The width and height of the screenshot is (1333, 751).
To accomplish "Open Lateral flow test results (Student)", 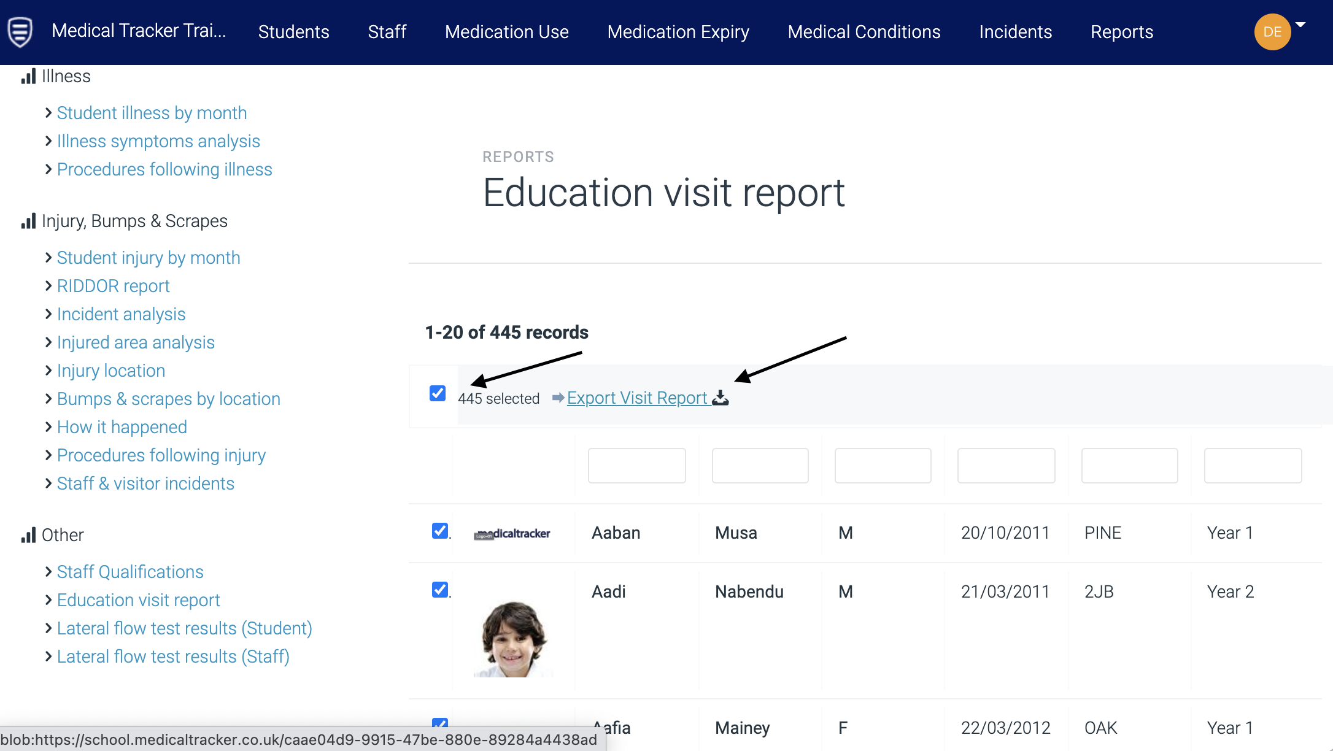I will pyautogui.click(x=184, y=628).
